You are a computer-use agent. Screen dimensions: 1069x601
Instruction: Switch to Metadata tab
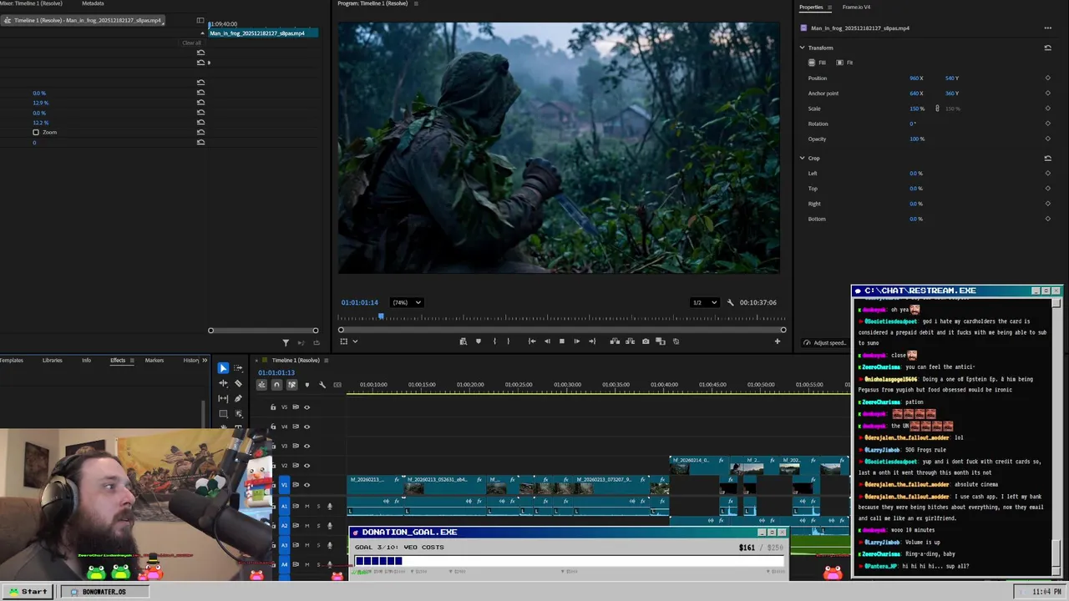pyautogui.click(x=93, y=3)
